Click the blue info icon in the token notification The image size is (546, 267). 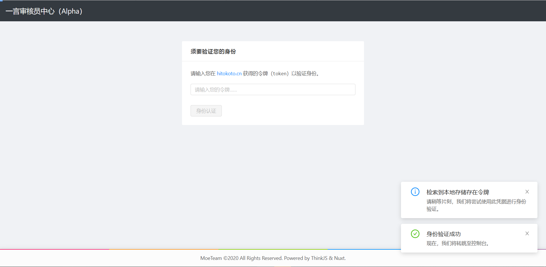415,192
